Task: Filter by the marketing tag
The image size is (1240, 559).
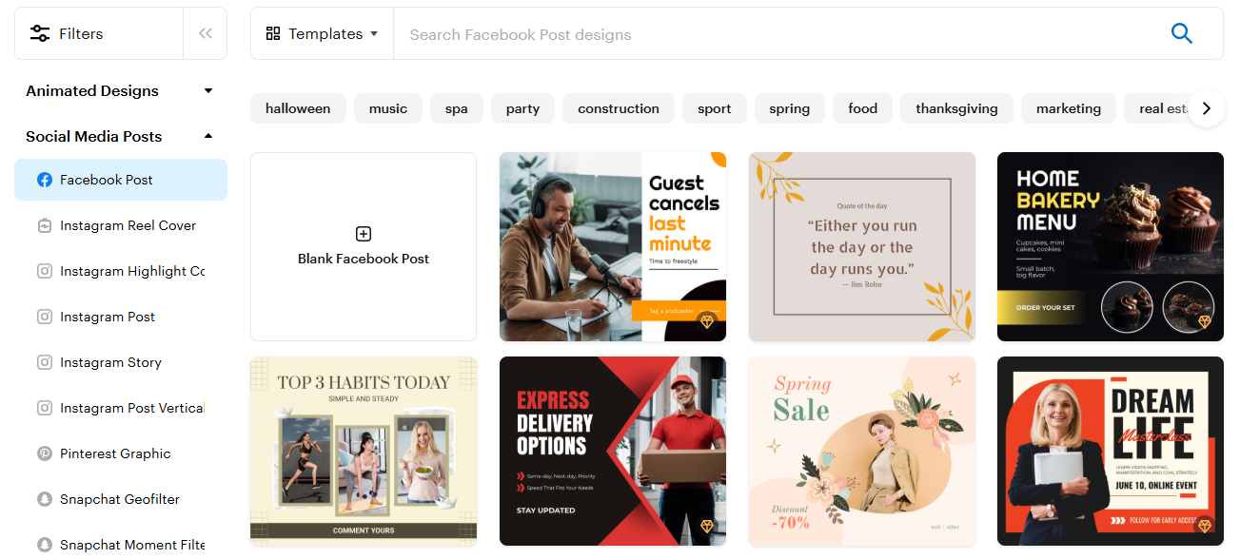Action: click(1068, 108)
